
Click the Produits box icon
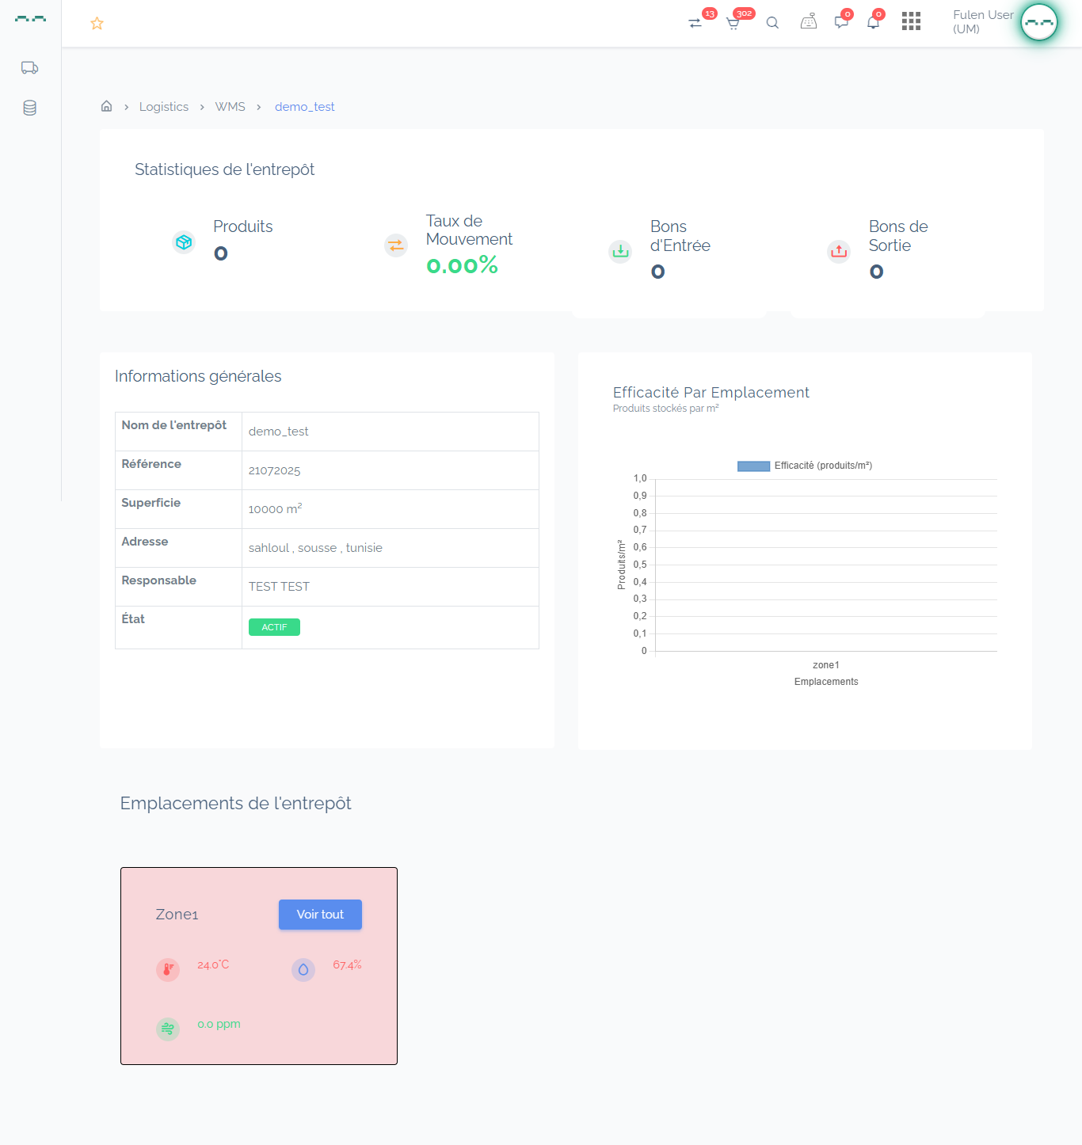coord(184,242)
